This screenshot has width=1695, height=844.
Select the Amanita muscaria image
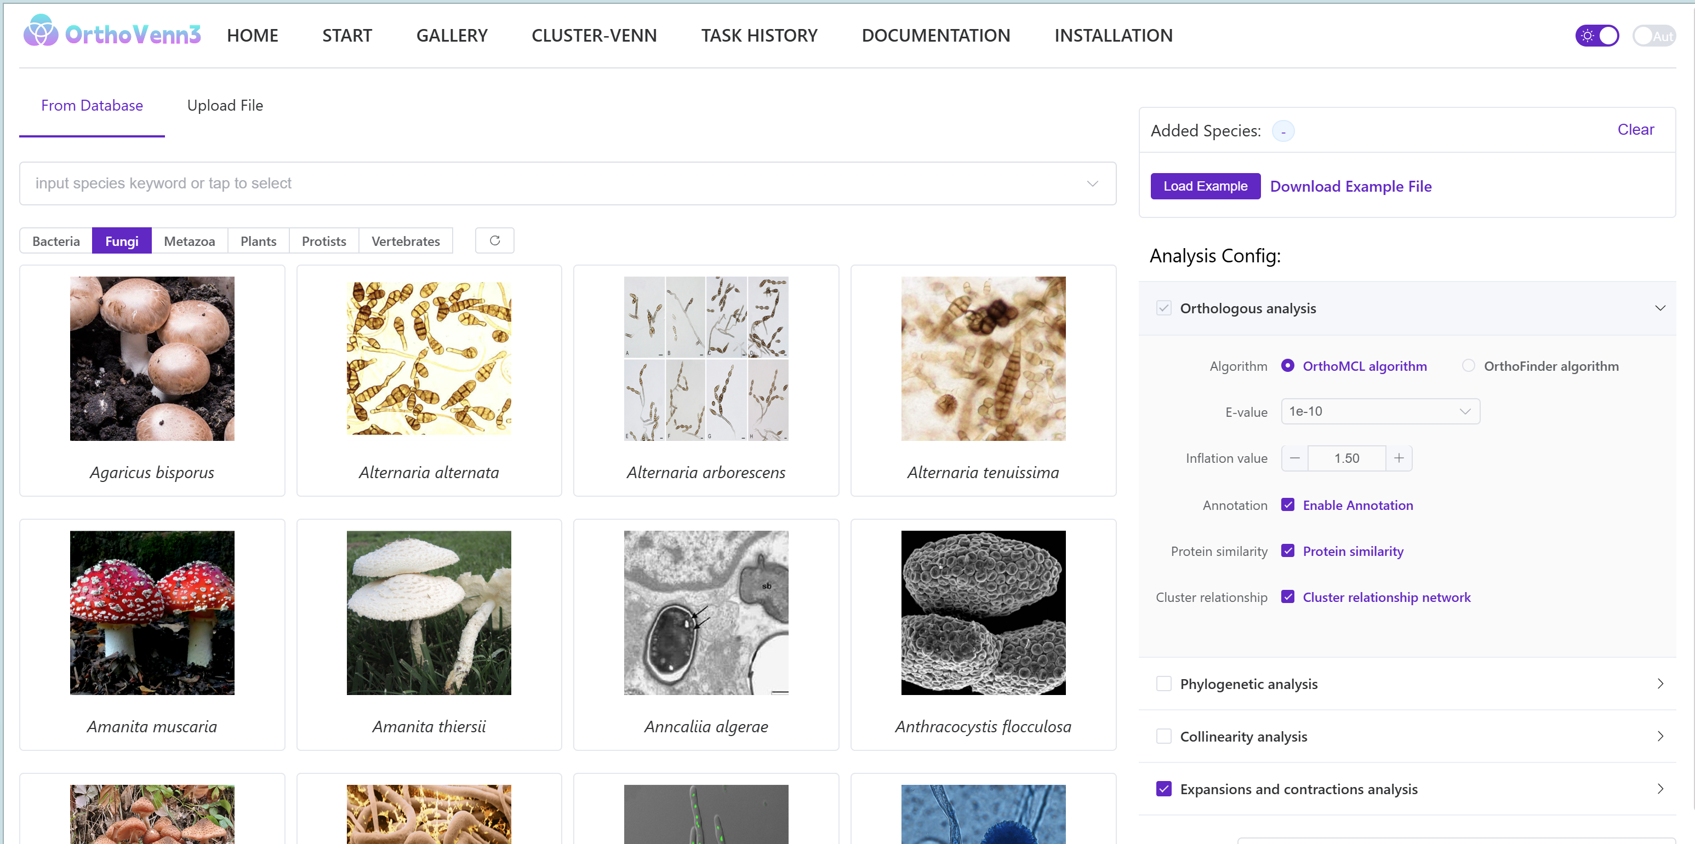(152, 612)
